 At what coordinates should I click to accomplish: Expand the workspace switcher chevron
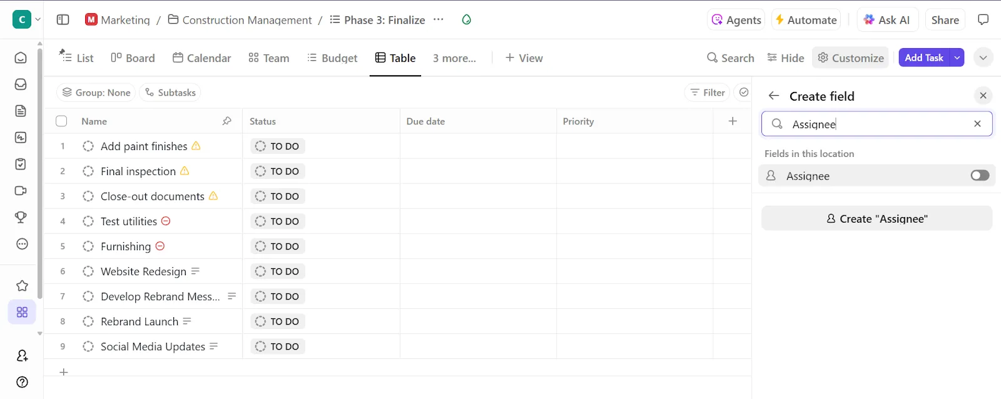(x=38, y=19)
